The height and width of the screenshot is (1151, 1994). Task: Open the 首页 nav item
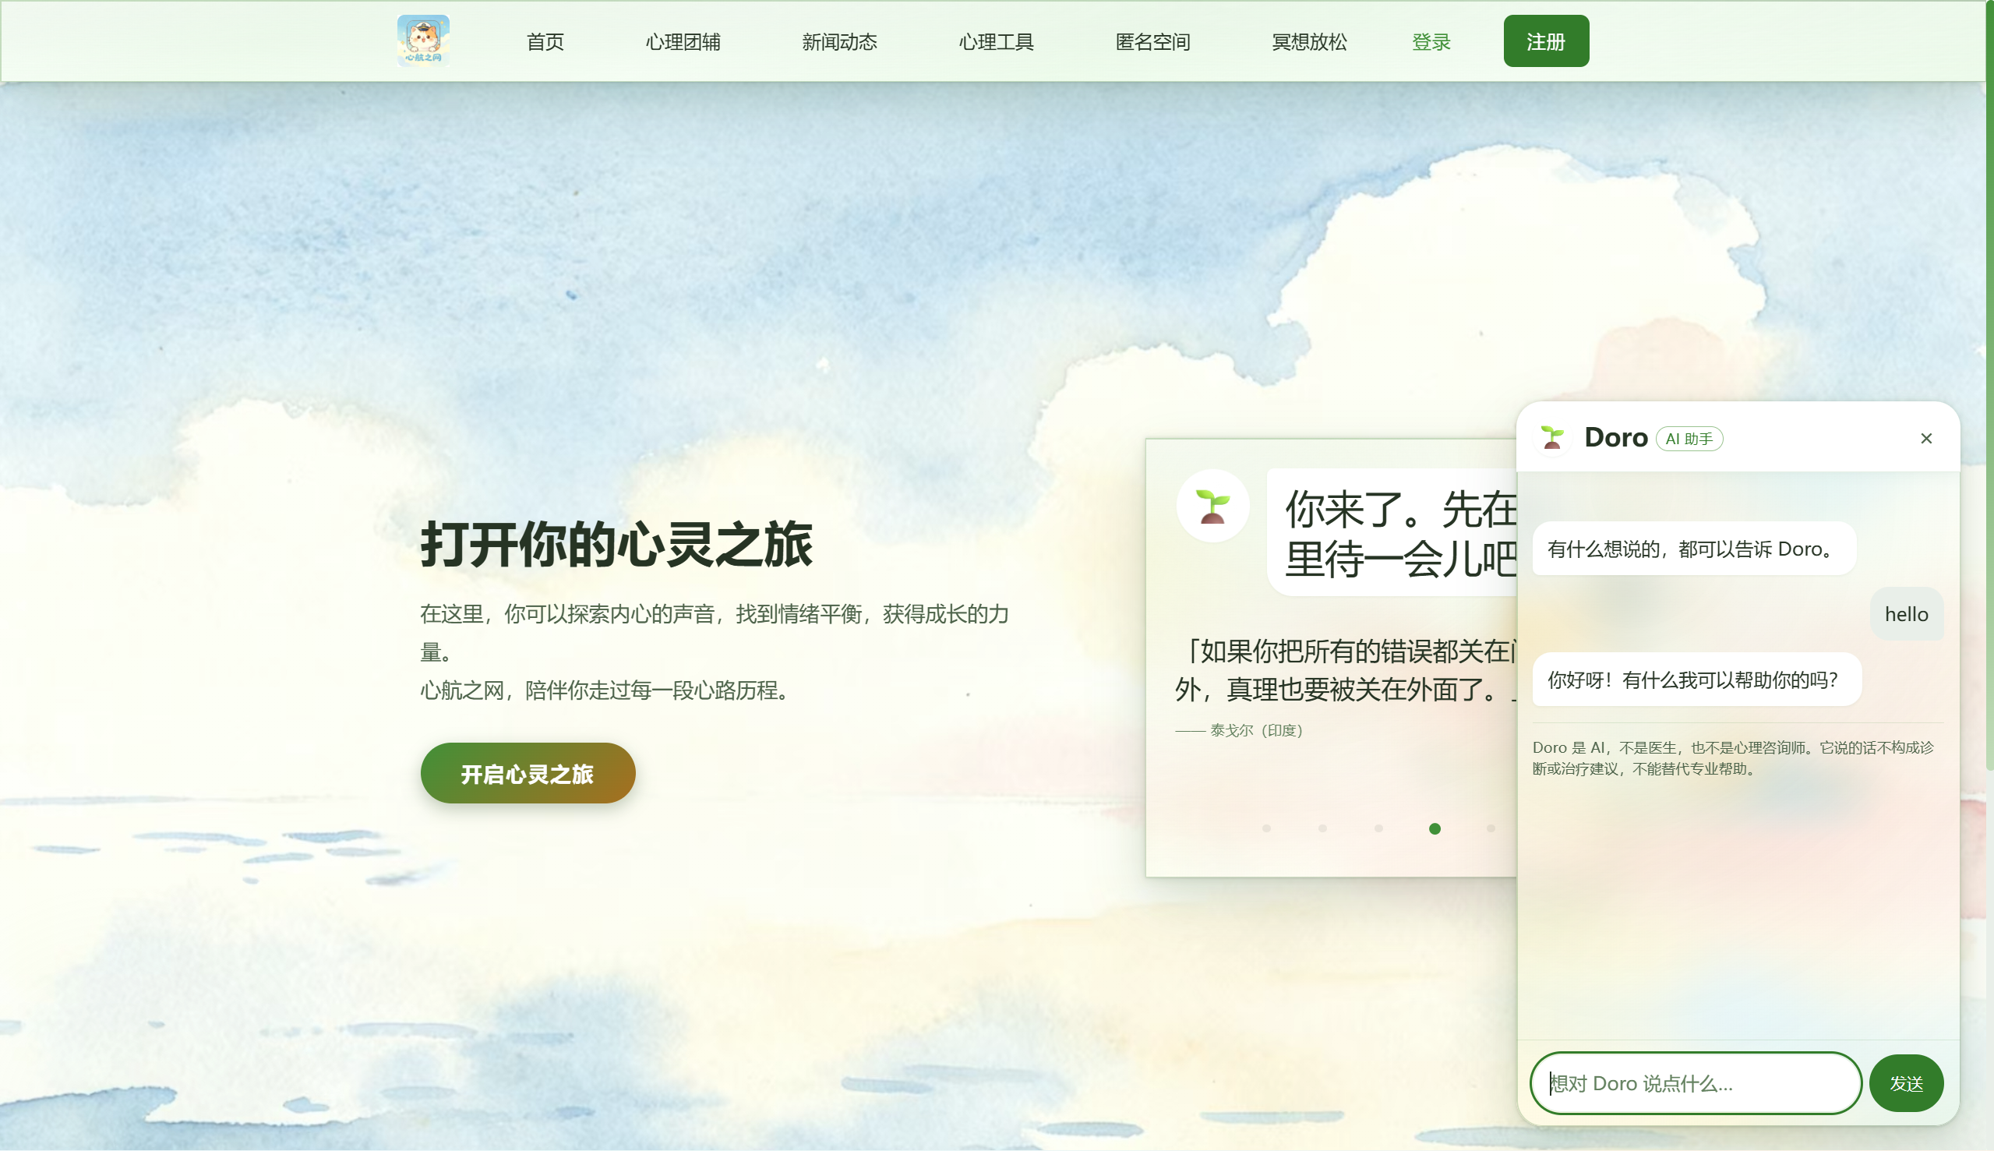click(x=545, y=41)
